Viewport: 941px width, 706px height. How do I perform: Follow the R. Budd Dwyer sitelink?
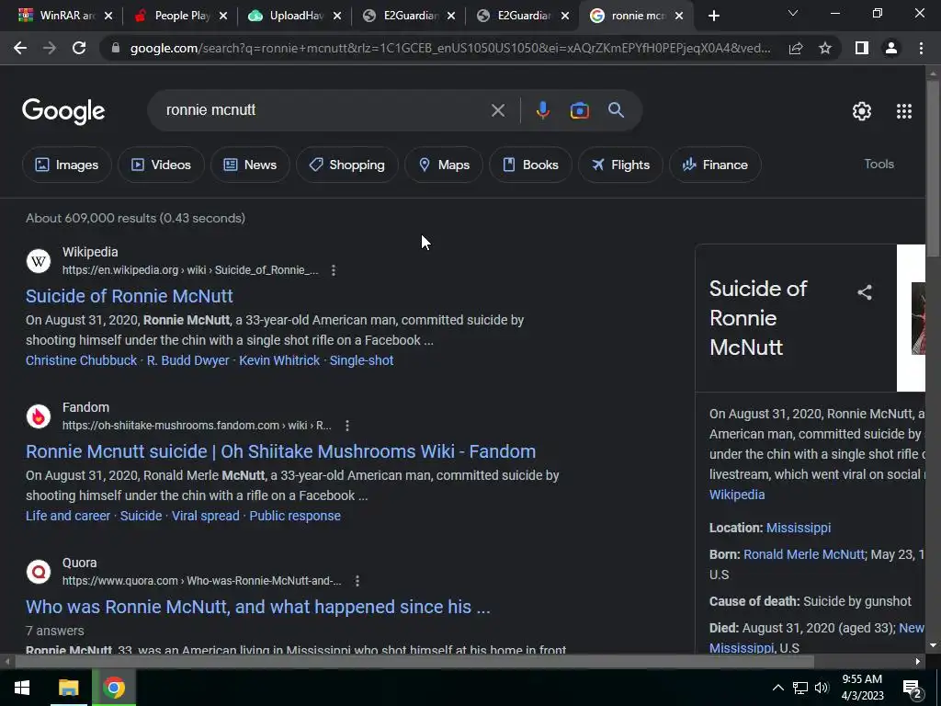point(187,360)
